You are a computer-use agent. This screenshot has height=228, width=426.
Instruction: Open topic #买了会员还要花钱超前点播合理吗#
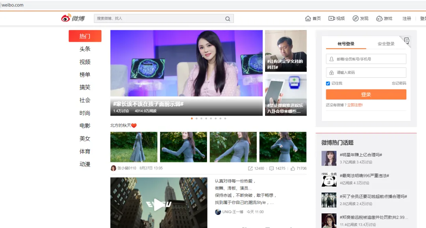coord(373,196)
